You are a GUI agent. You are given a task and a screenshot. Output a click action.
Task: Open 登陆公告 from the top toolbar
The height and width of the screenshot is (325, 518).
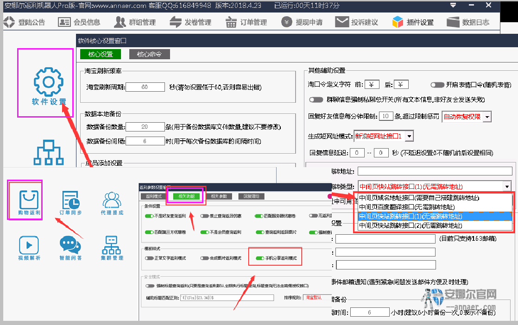coord(24,22)
